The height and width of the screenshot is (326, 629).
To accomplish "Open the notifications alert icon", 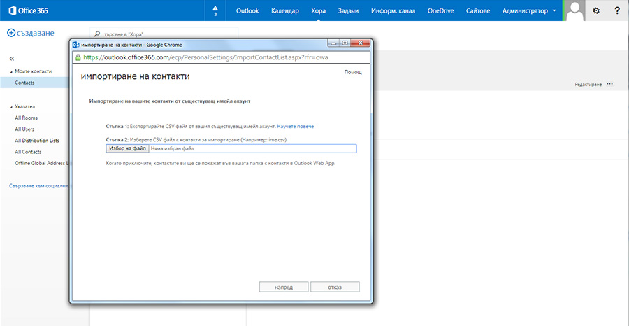I will pos(215,10).
